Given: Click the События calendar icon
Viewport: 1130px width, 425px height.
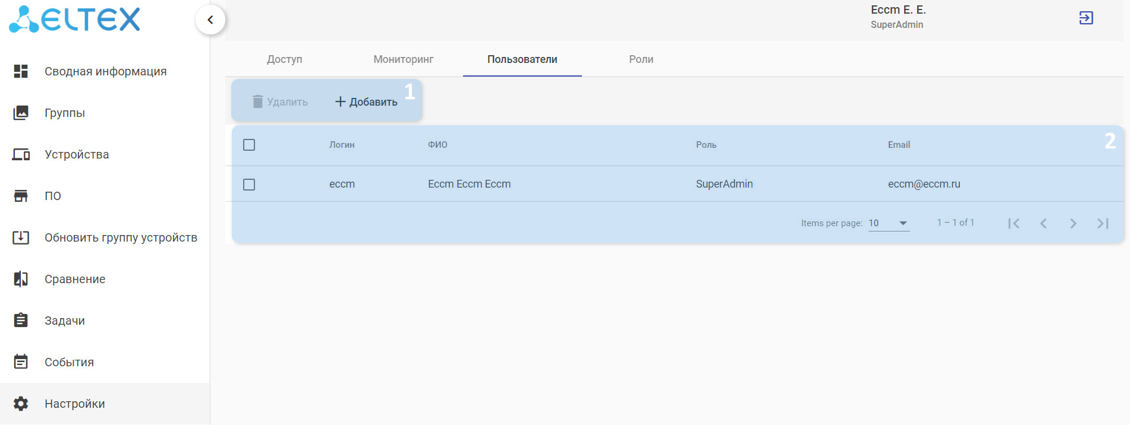Looking at the screenshot, I should 21,362.
